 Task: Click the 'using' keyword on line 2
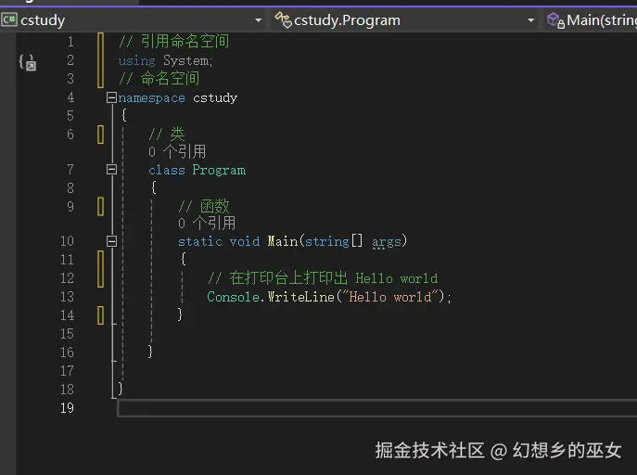tap(136, 61)
